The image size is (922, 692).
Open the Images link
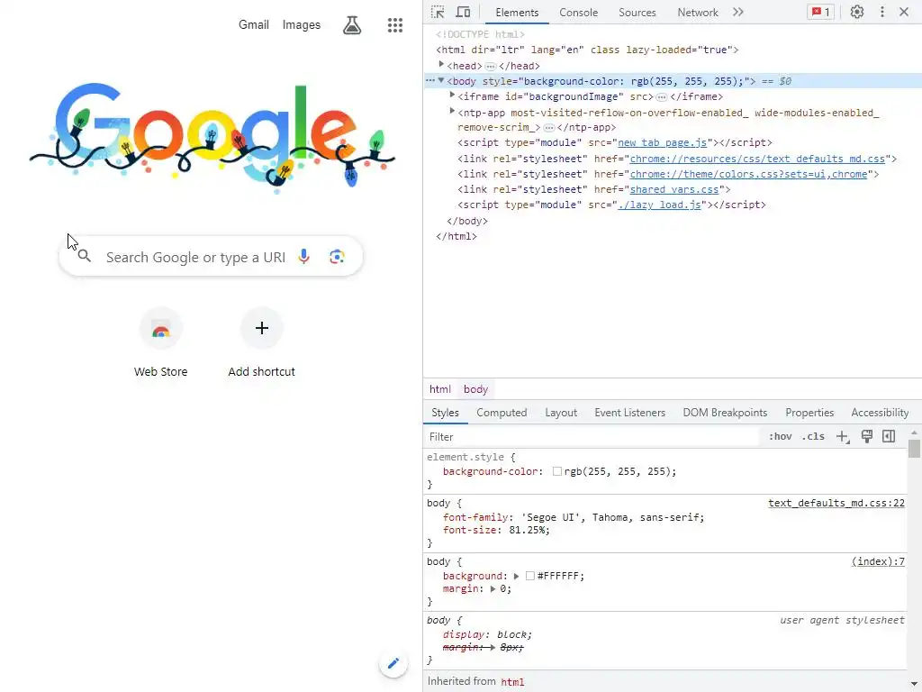[x=301, y=24]
